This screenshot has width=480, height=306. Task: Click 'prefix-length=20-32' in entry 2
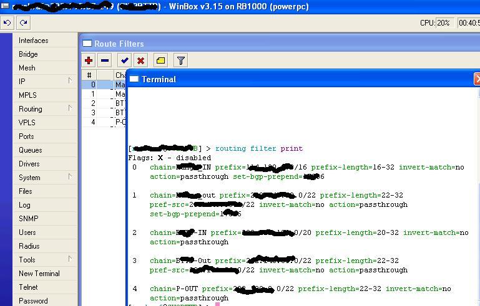[357, 233]
